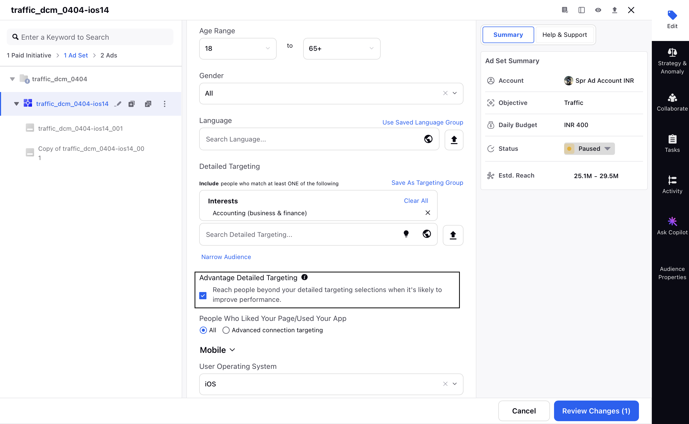Click the Traffic objective value
The width and height of the screenshot is (689, 424).
click(x=574, y=103)
